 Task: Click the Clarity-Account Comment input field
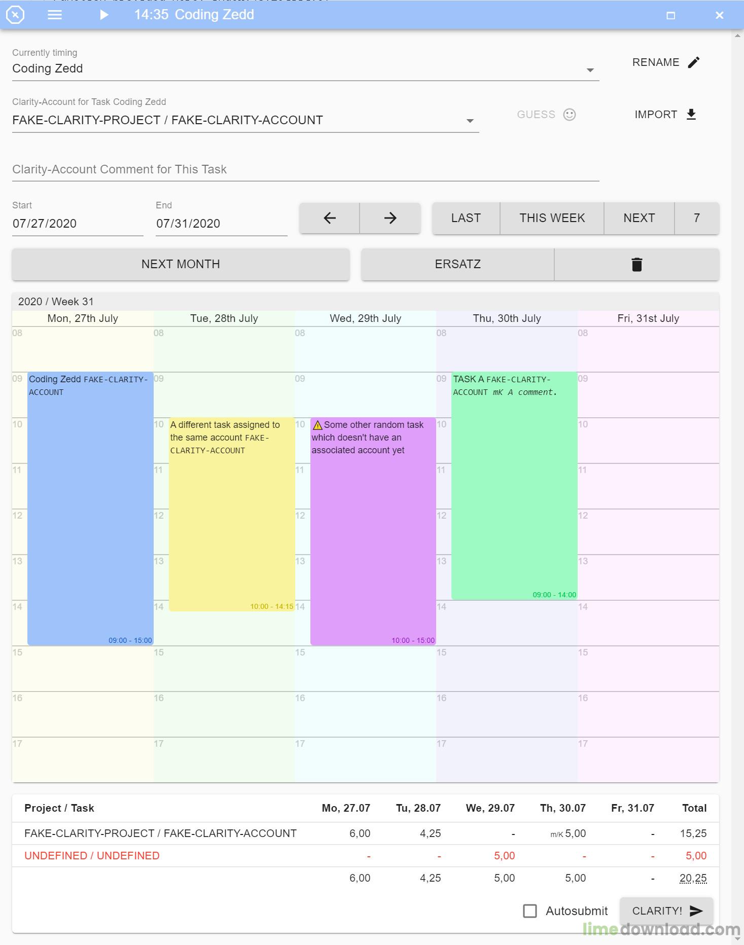tap(306, 169)
